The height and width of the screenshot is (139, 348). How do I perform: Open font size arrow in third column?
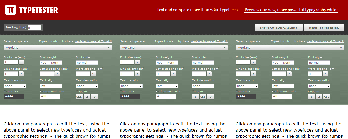point(253,62)
